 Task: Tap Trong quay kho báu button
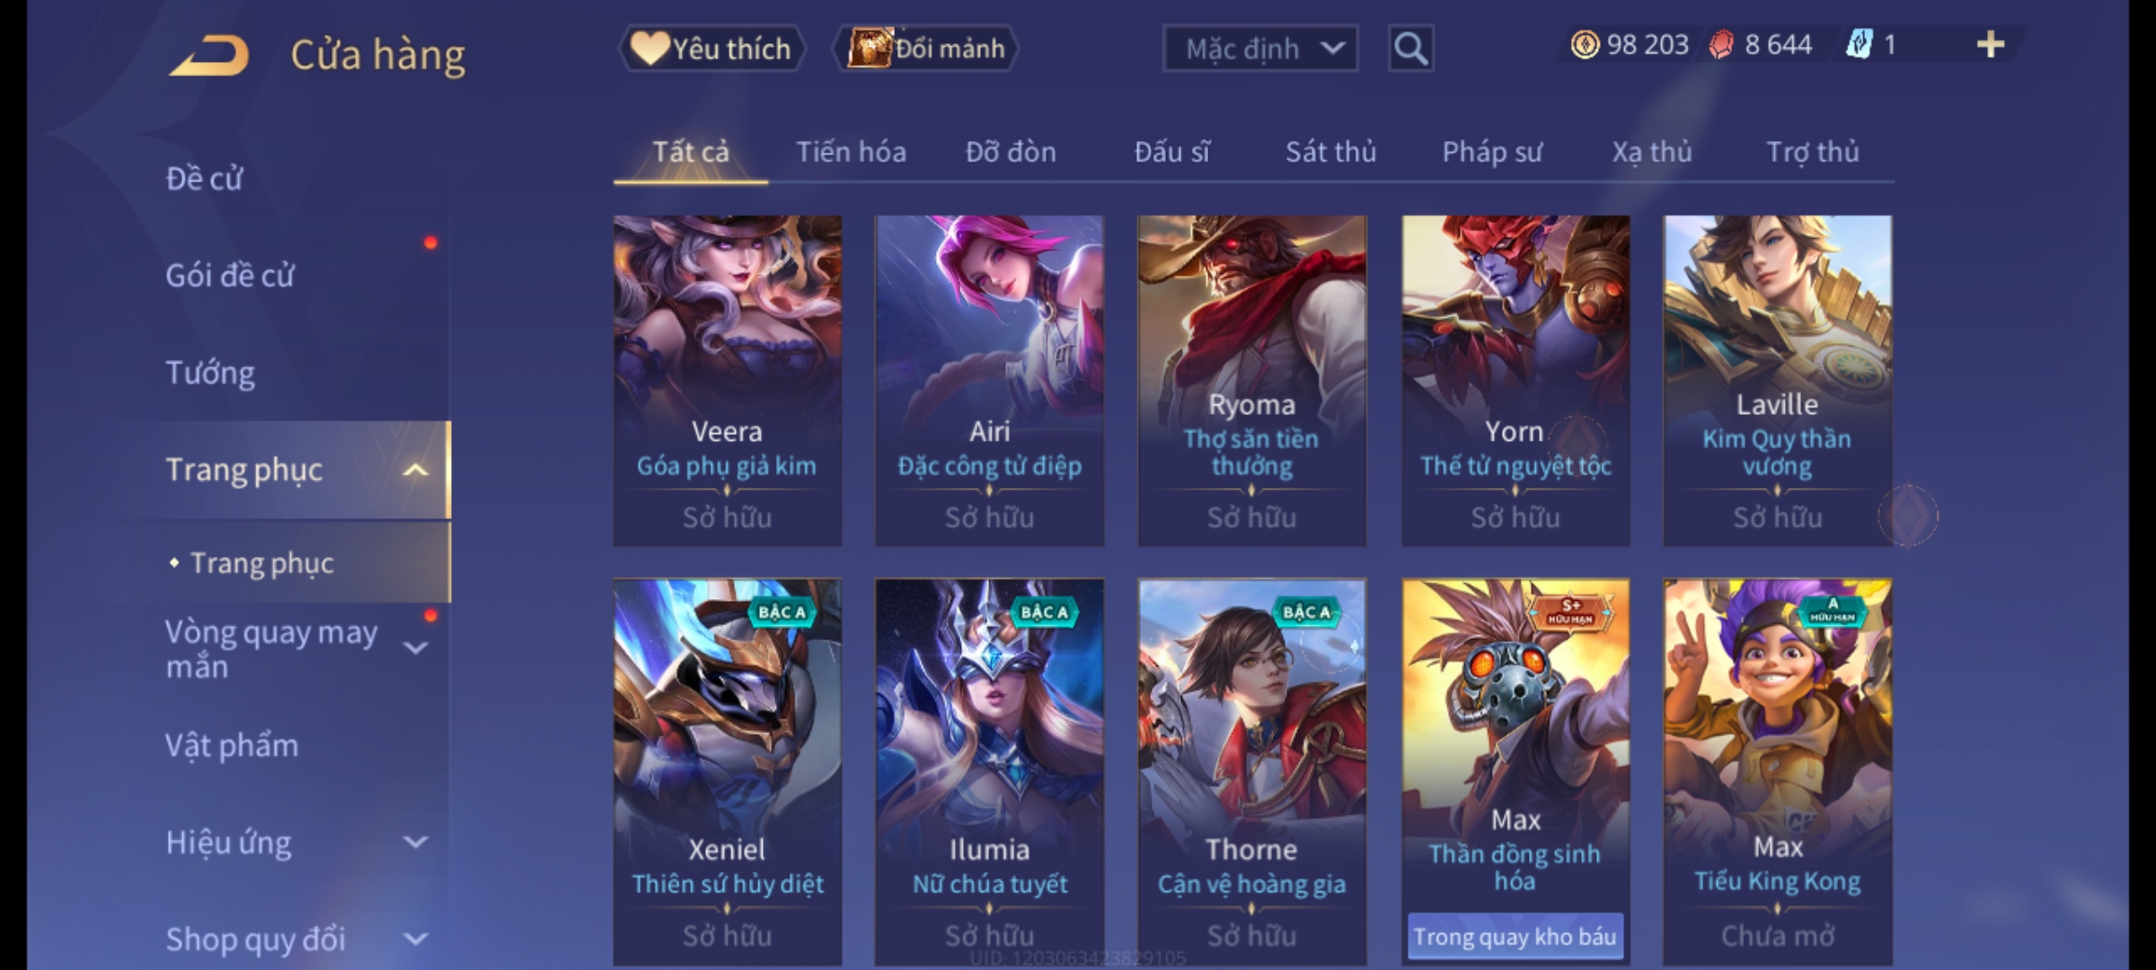tap(1515, 937)
